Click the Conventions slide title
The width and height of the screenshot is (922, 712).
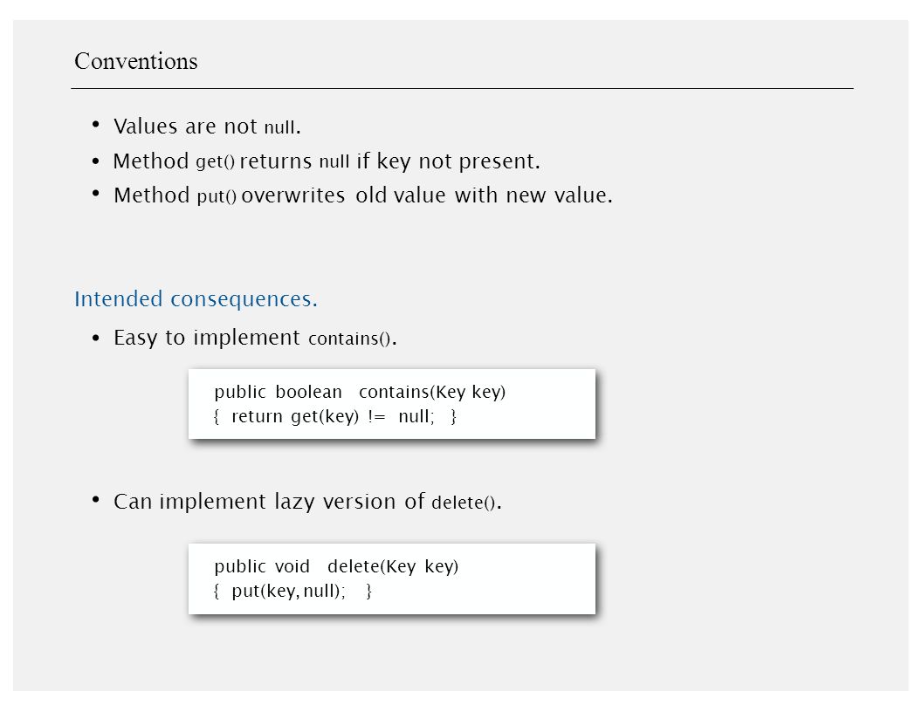(x=136, y=61)
